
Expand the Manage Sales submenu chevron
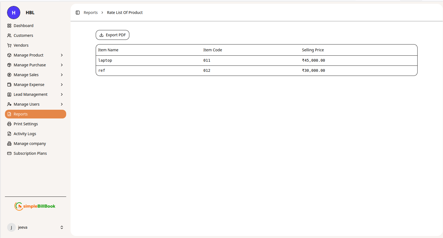(x=62, y=75)
